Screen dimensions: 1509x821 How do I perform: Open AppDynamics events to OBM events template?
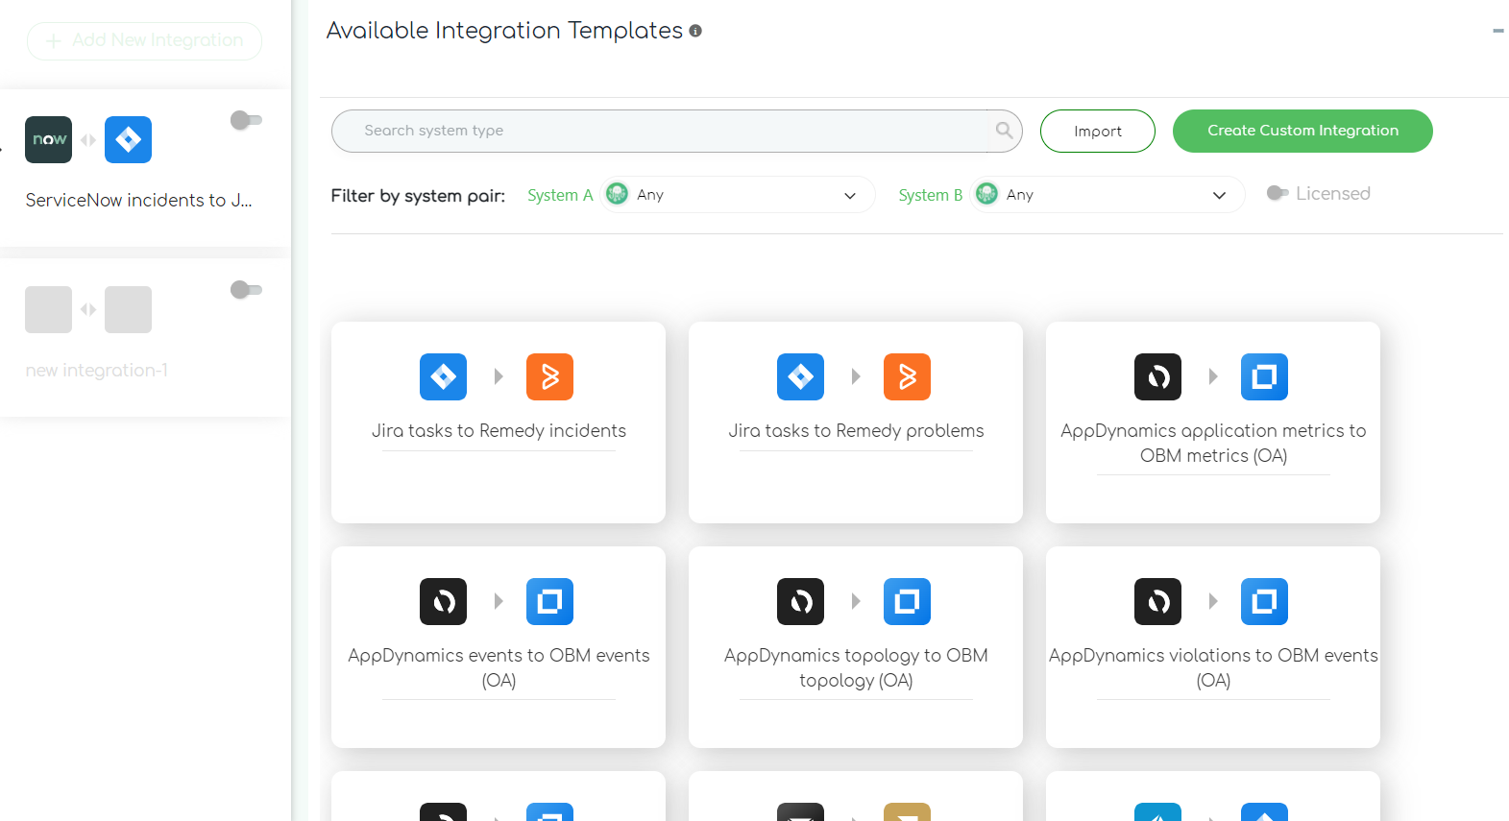[x=499, y=647]
